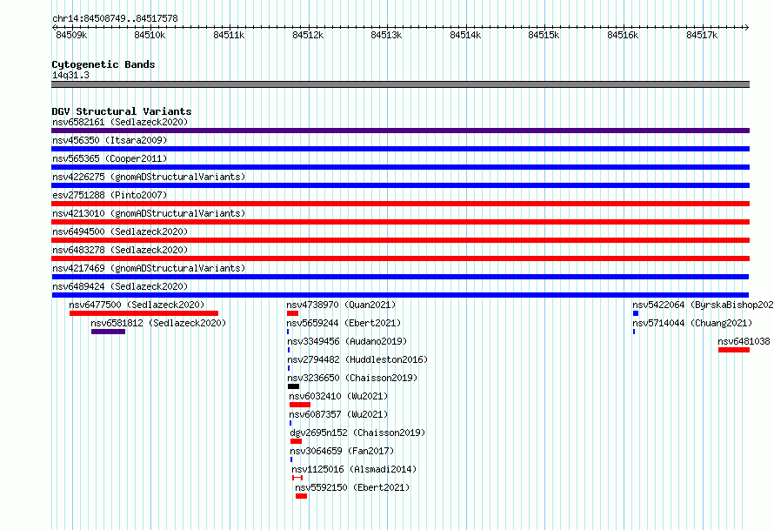Click the blue bar under nsv565365

click(x=400, y=167)
